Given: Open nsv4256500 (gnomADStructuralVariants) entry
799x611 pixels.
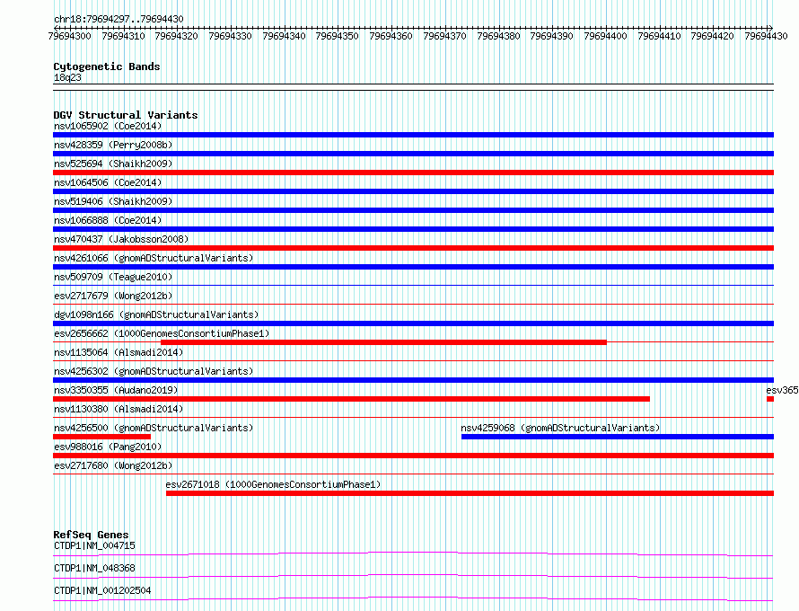Looking at the screenshot, I should tap(154, 428).
